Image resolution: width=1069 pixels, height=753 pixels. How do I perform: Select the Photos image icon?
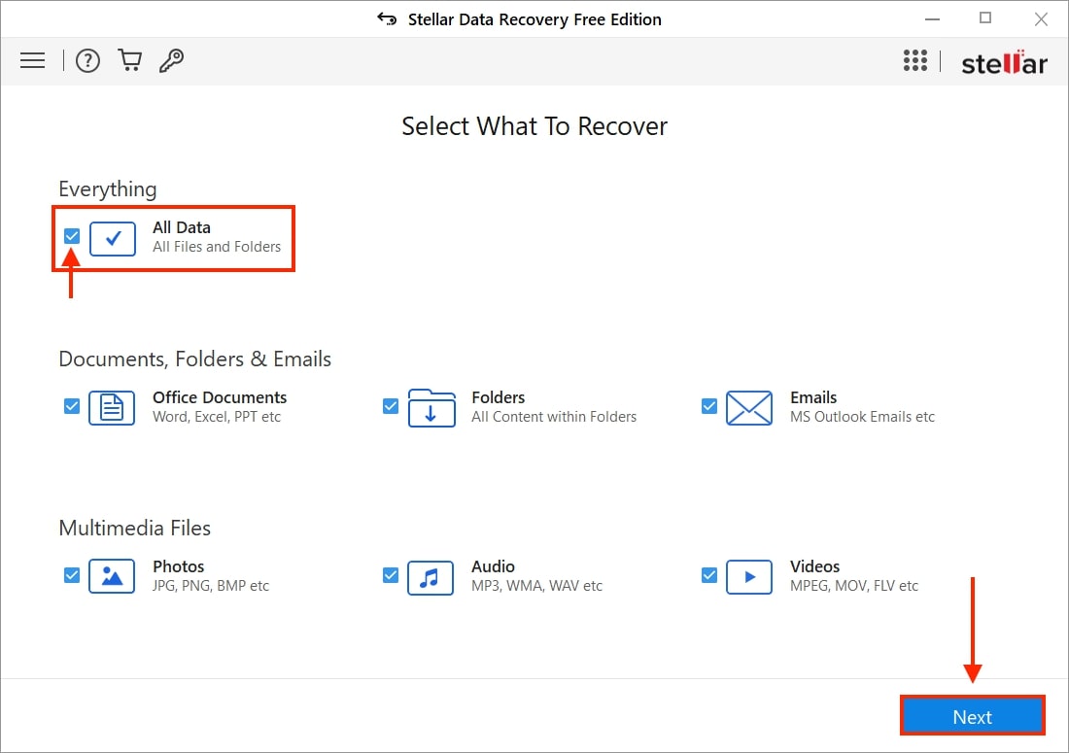click(112, 576)
